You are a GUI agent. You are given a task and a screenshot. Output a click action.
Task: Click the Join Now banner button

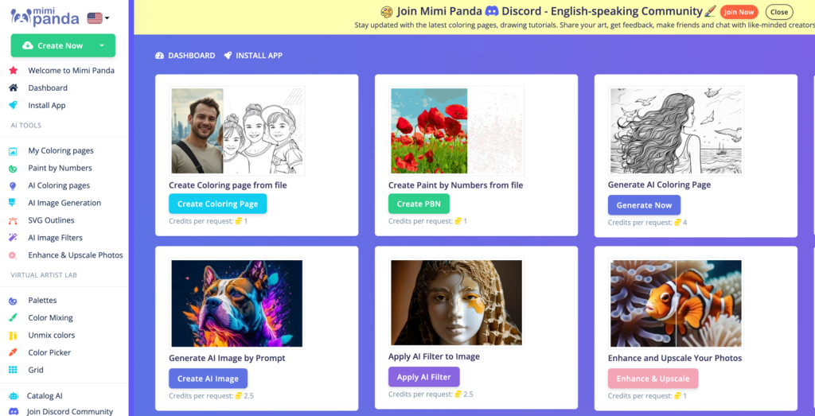pos(739,12)
